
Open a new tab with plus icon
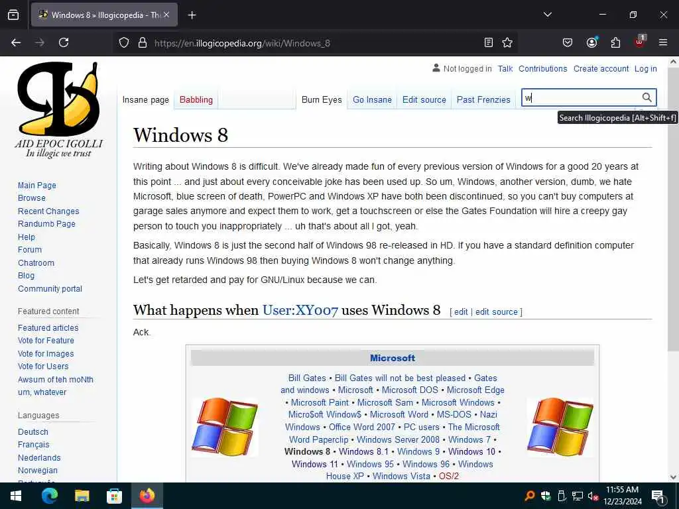point(192,15)
